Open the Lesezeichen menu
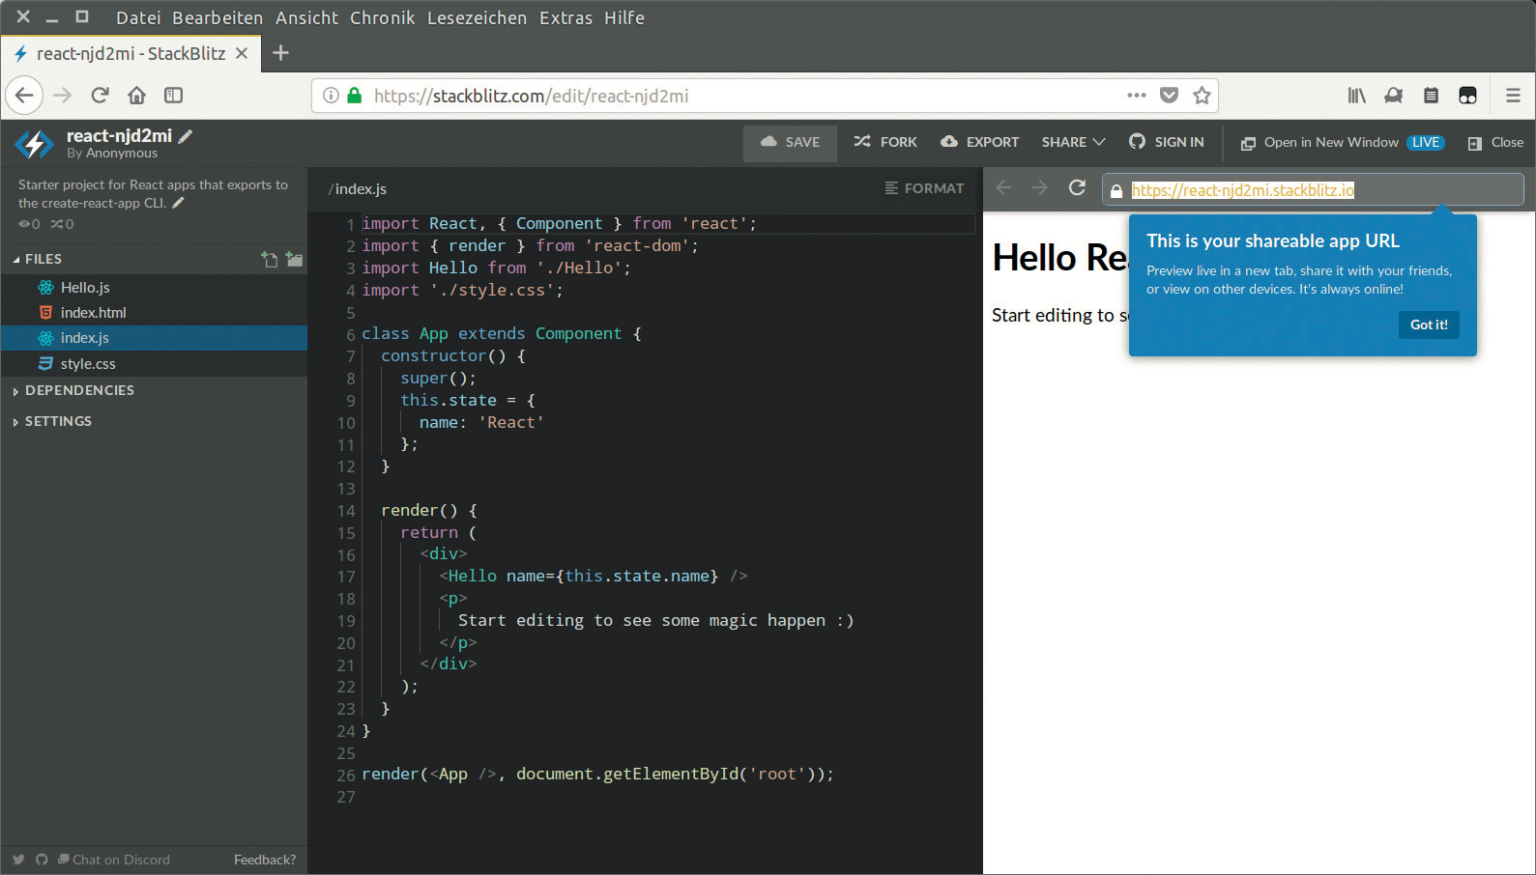 477,17
